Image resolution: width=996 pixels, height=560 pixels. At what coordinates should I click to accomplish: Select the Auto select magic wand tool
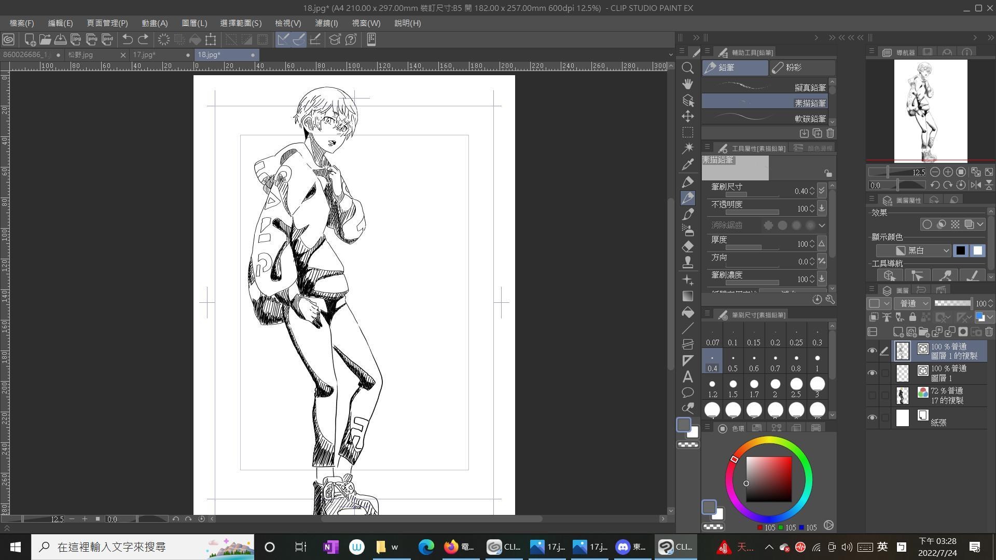688,148
